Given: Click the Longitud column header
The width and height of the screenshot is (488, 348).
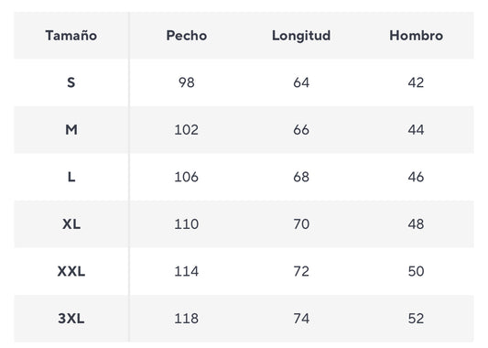Looking at the screenshot, I should click(x=301, y=36).
